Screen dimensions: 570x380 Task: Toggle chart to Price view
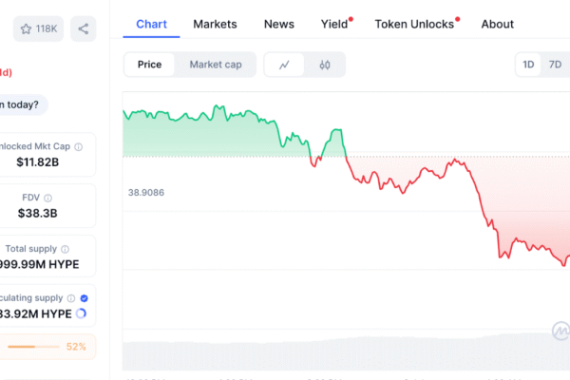tap(149, 65)
